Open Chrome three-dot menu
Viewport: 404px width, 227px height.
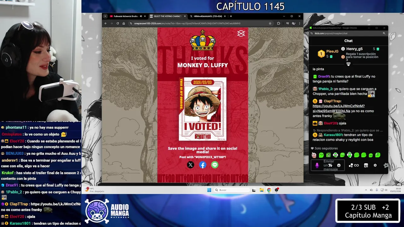(300, 23)
